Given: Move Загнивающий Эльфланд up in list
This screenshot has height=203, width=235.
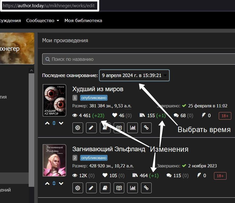Looking at the screenshot, I should (47, 183).
